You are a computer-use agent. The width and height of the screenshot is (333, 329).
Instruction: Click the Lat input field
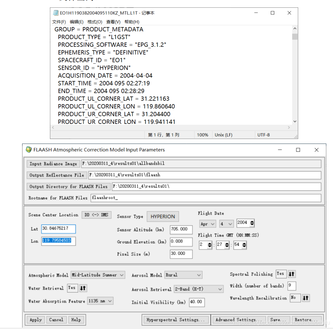click(58, 229)
